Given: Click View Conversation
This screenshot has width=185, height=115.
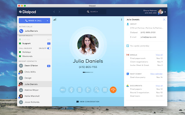Looking at the screenshot, I should coord(88,101).
